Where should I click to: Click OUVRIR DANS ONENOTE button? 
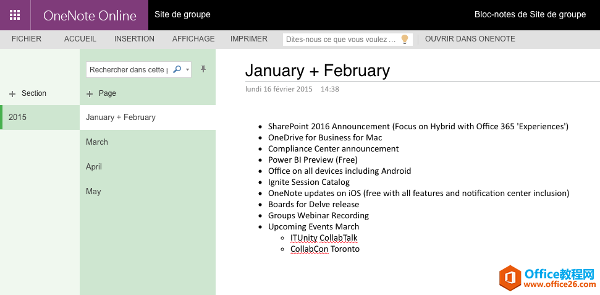(470, 39)
